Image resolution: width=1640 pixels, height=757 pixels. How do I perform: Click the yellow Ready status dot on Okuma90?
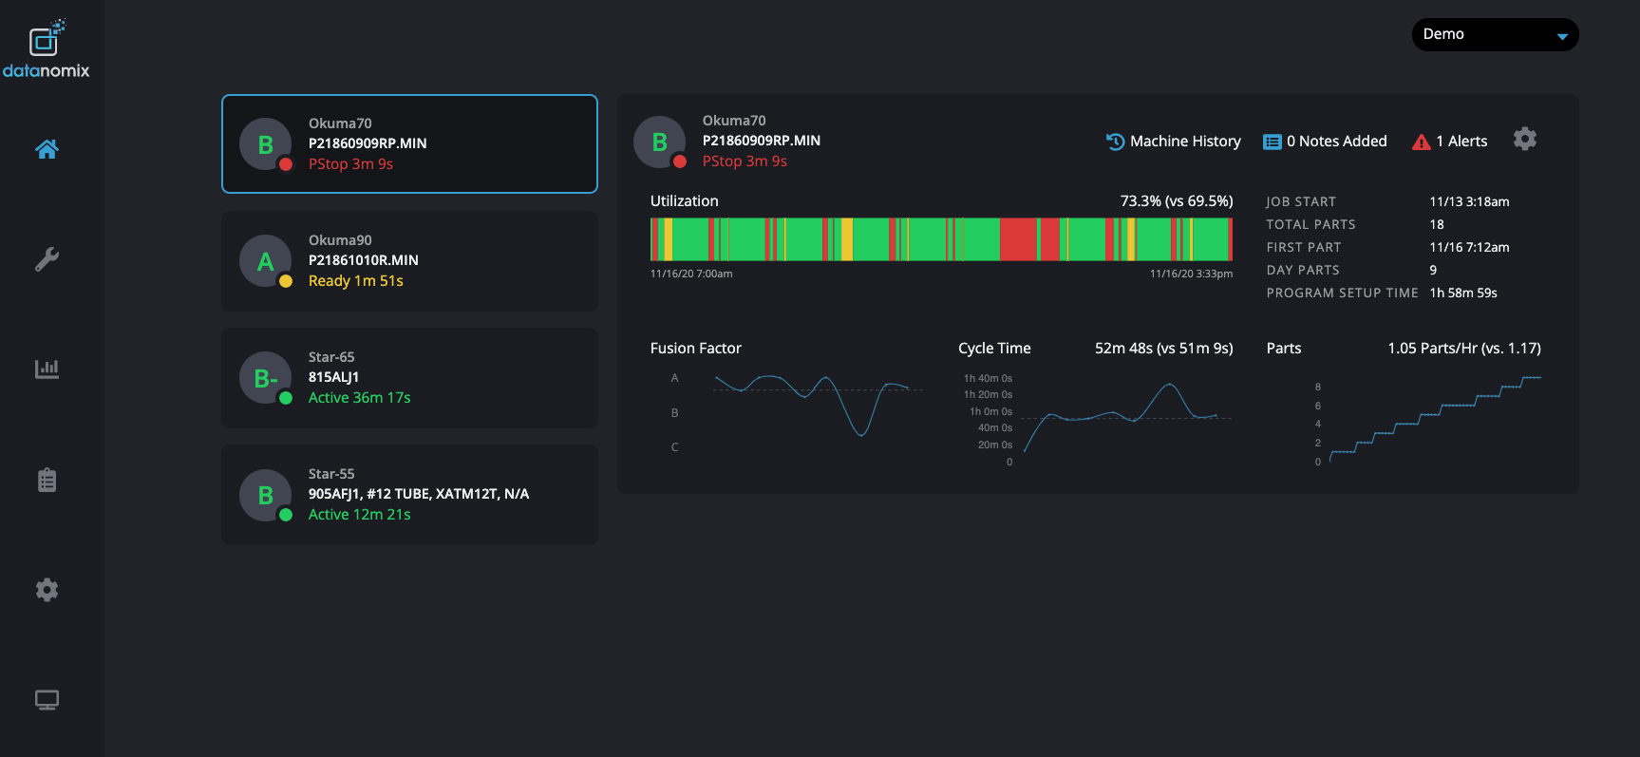(x=286, y=280)
